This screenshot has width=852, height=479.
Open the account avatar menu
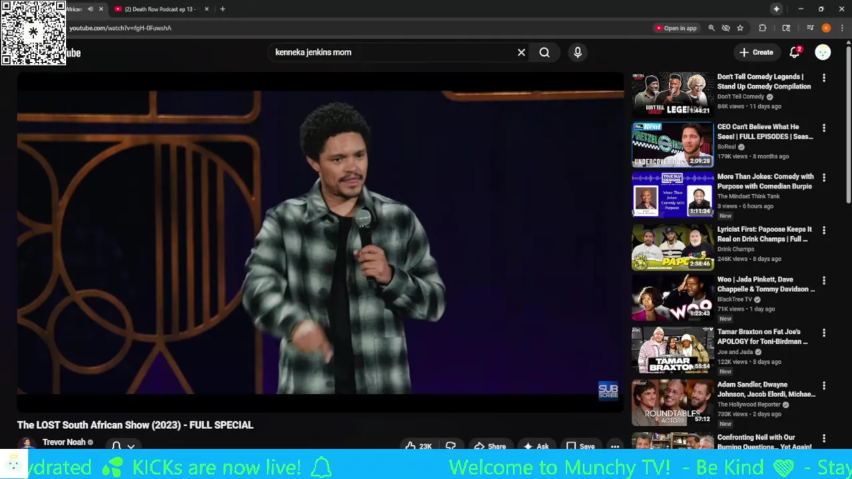point(823,53)
